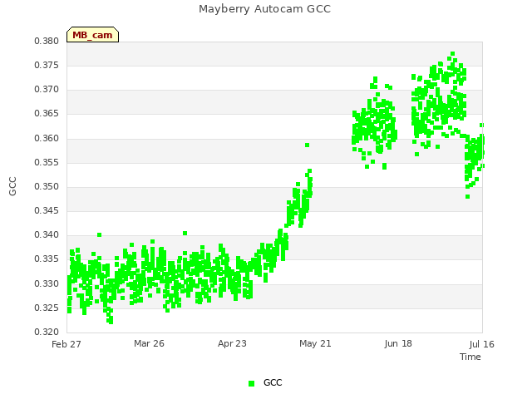
Task: Click the lowest July data point near 0.348
Action: 467,197
